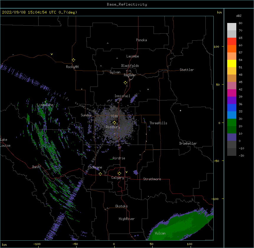Click the yellow marker above Calgary label
254x248 pixels.
[x=119, y=173]
